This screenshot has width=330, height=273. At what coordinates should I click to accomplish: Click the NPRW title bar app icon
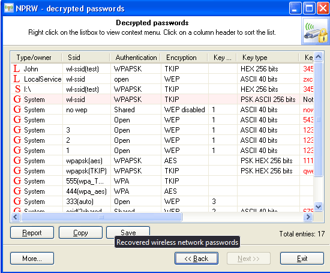point(9,8)
